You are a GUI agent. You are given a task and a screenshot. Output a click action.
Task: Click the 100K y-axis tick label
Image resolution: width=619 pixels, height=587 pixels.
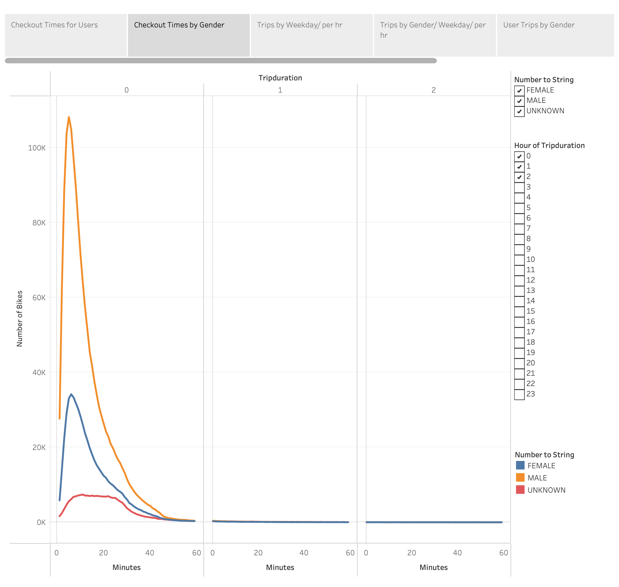pyautogui.click(x=37, y=148)
